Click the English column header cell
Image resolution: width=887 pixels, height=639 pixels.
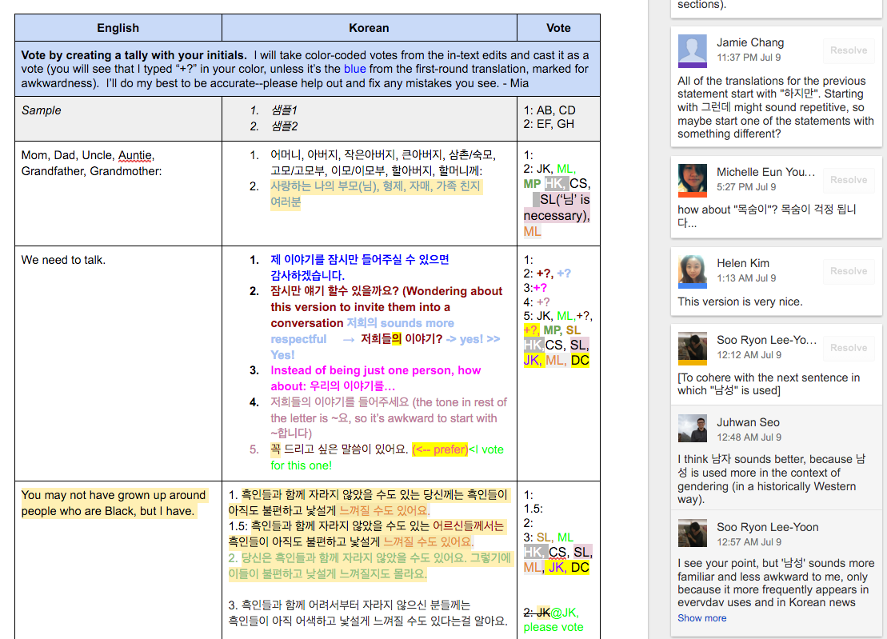(x=118, y=28)
